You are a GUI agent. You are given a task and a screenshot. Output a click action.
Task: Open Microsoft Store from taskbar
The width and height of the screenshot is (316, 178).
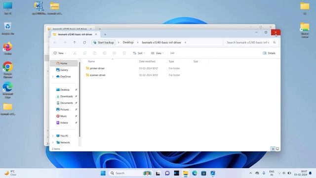[x=203, y=173]
